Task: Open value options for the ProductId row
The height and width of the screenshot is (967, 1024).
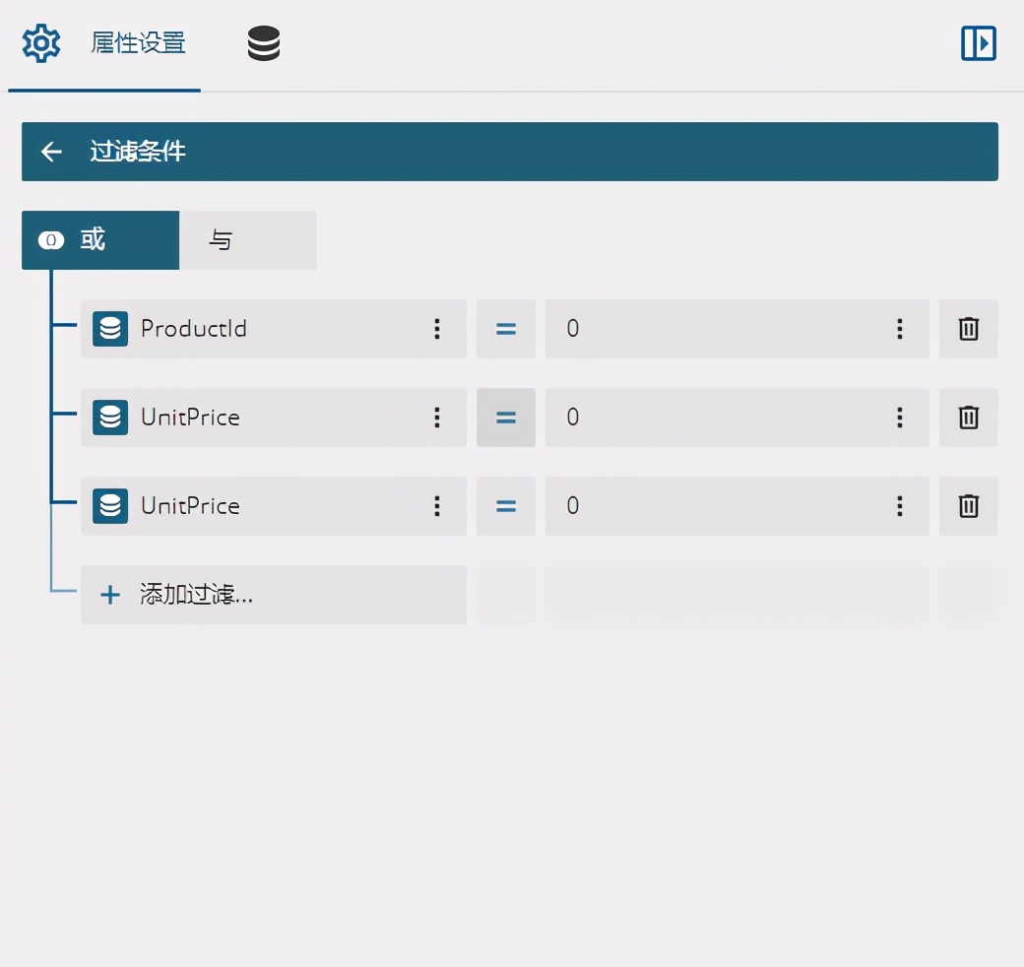Action: [x=899, y=329]
